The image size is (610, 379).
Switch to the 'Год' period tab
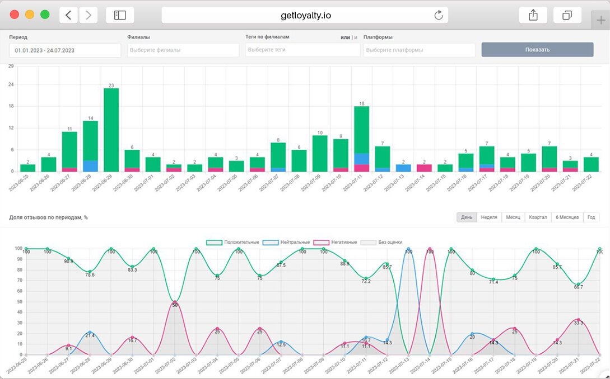(x=592, y=217)
